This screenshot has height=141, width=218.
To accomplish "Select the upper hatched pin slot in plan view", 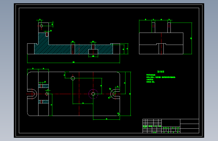I will (x=43, y=86).
